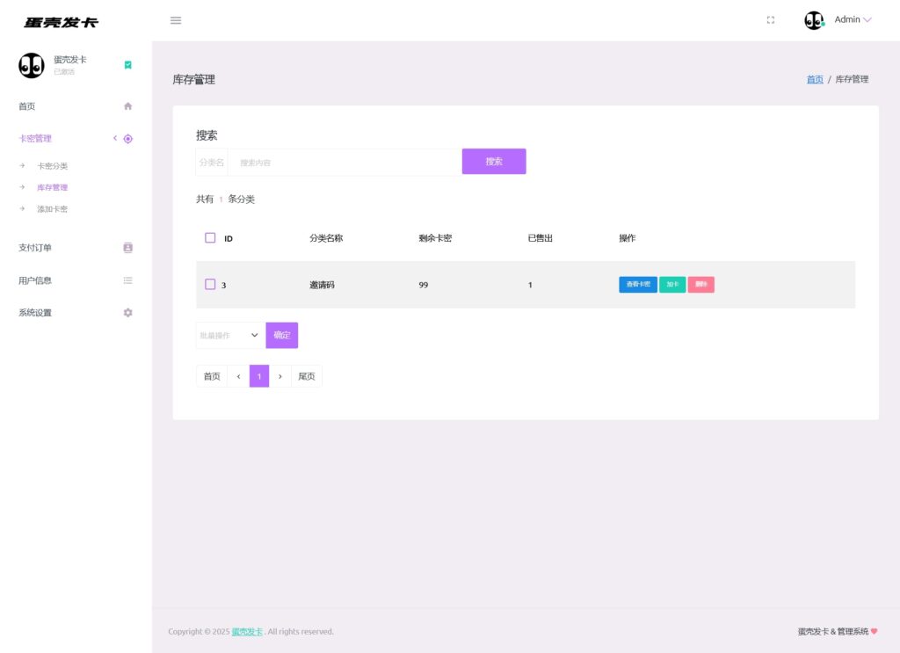Click the search content input field
900x653 pixels.
tap(344, 163)
